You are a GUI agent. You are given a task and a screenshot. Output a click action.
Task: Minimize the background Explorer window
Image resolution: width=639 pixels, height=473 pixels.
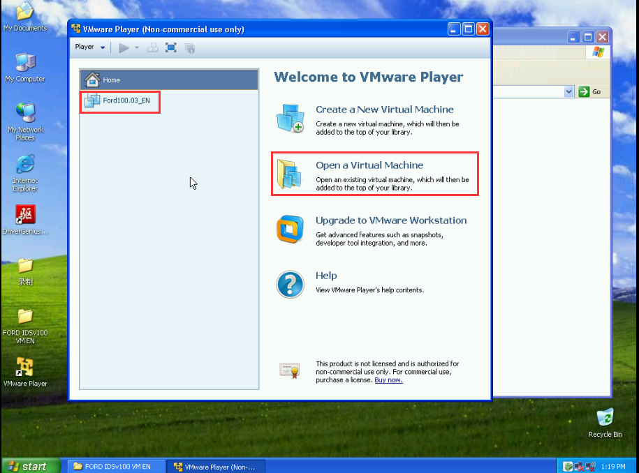coord(573,38)
